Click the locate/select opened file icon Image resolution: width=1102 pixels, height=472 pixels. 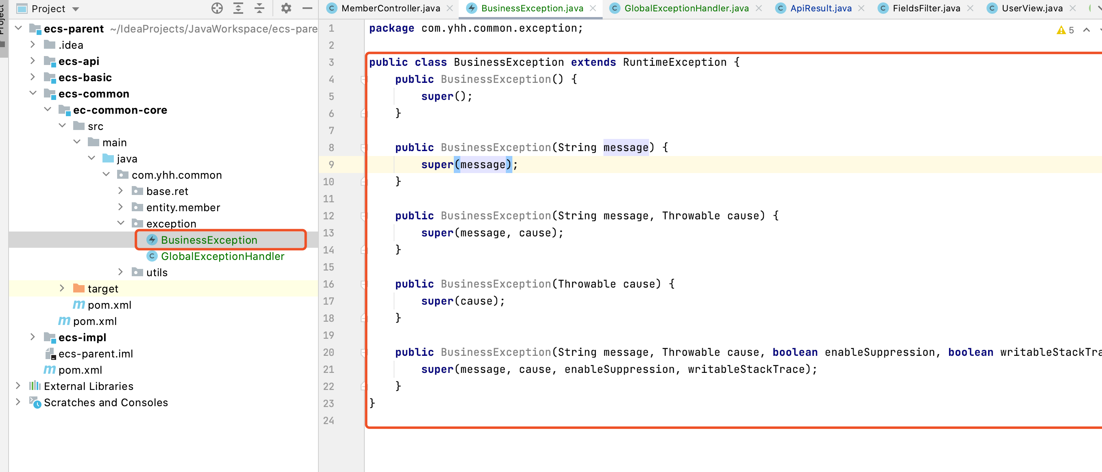click(x=217, y=8)
